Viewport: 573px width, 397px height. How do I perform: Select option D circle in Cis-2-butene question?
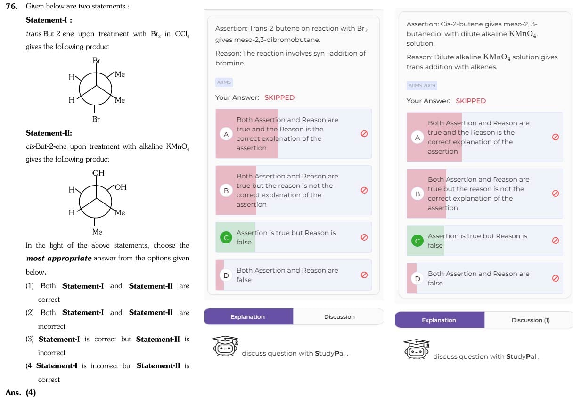[417, 279]
